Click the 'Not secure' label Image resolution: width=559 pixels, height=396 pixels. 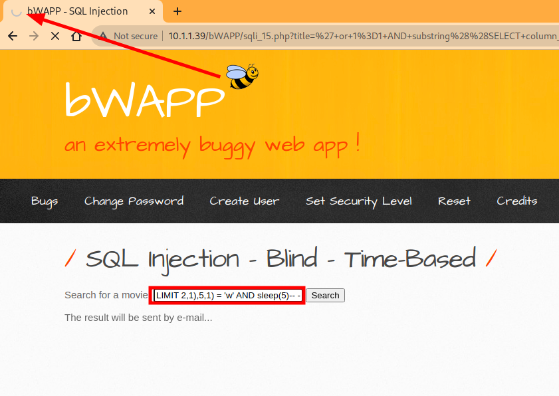(x=136, y=36)
